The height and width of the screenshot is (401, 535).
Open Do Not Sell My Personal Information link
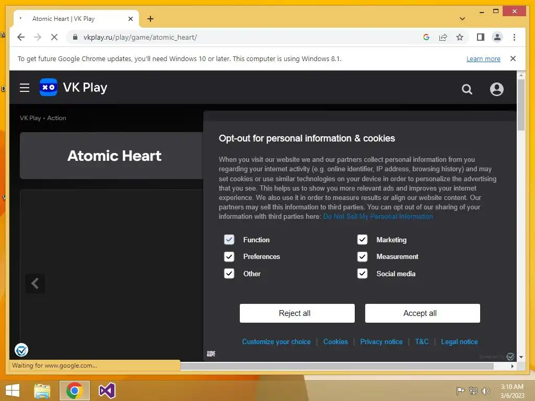coord(378,216)
